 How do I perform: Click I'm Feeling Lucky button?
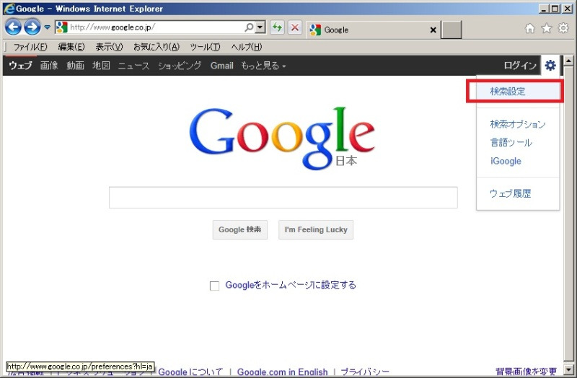click(316, 229)
